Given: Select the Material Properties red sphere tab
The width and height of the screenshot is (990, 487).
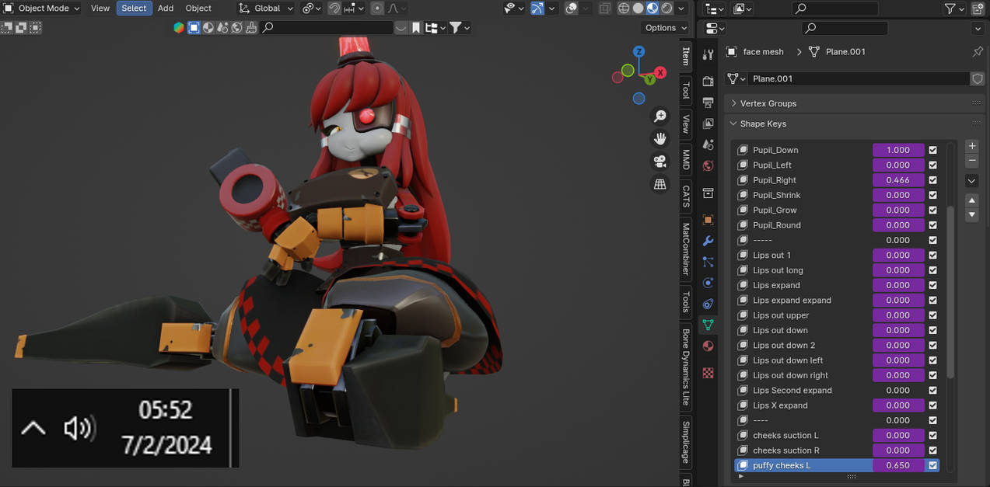Looking at the screenshot, I should coord(708,346).
